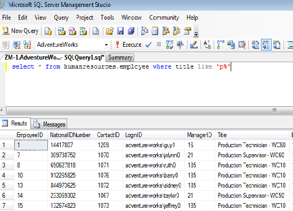Open the File menu
Viewport: 293px width, 211px height.
(6, 18)
